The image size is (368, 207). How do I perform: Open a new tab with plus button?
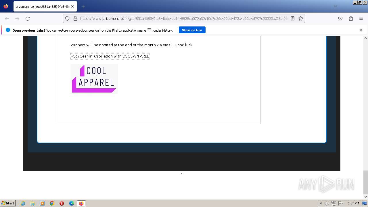tap(83, 6)
